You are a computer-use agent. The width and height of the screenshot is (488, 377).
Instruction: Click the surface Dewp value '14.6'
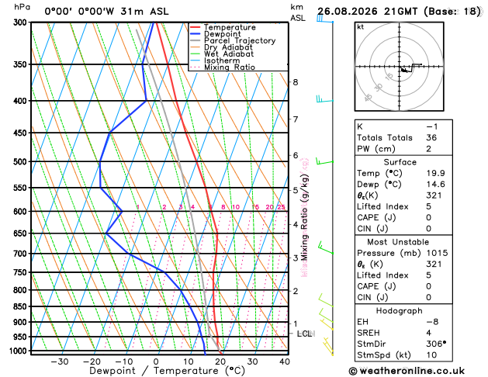pos(435,185)
